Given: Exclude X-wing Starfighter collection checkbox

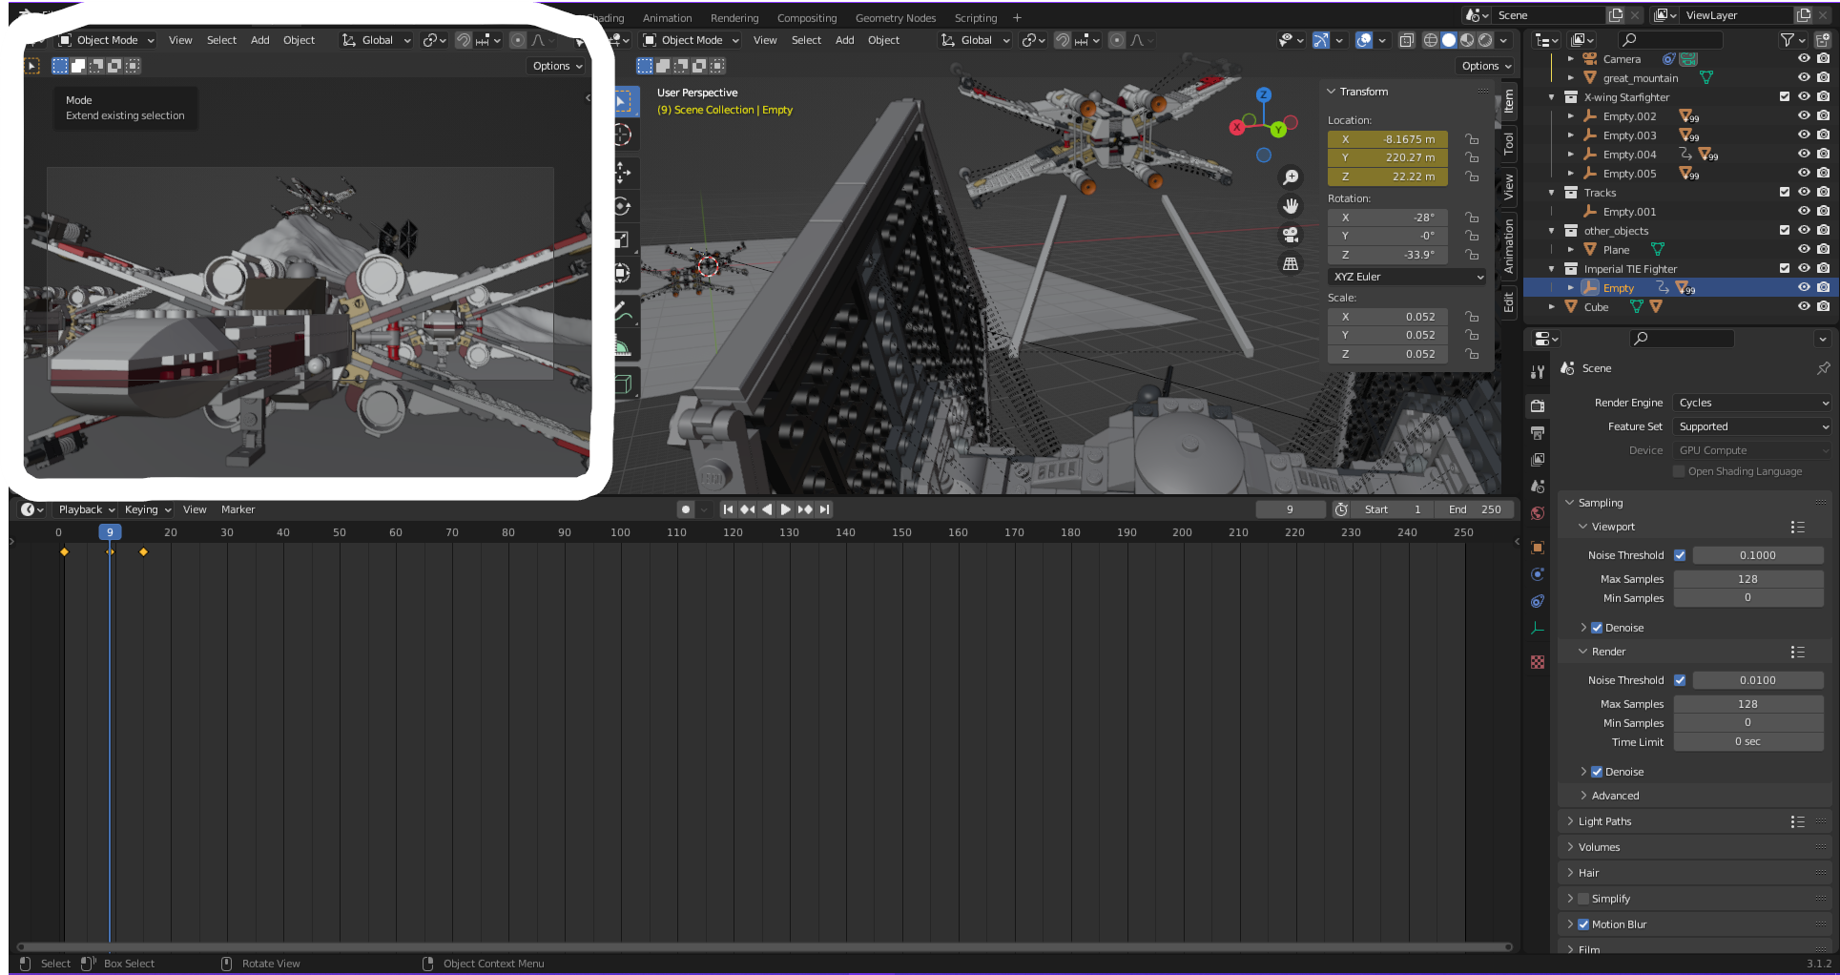Looking at the screenshot, I should (x=1785, y=97).
